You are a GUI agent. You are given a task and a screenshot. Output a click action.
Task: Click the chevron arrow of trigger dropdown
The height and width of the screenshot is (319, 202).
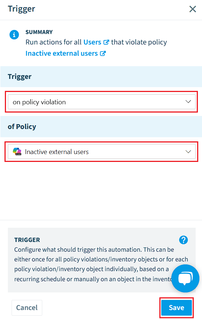click(188, 101)
